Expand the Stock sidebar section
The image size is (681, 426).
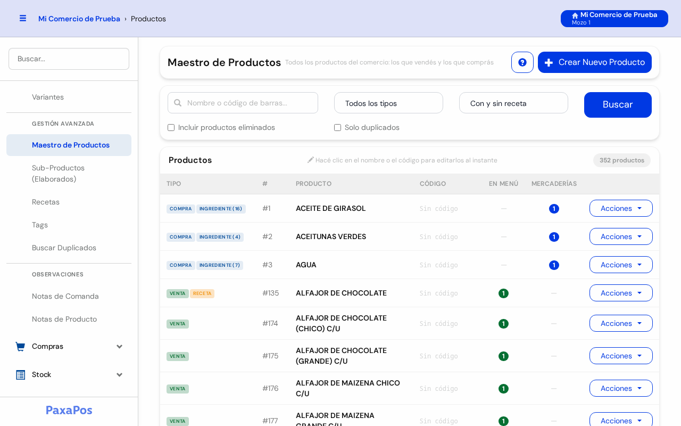pyautogui.click(x=69, y=375)
